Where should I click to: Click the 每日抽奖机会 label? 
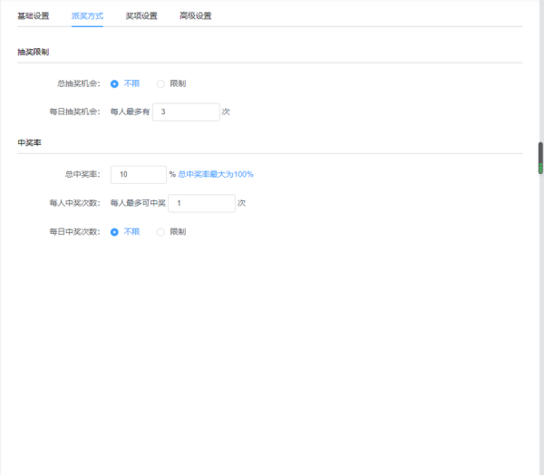click(74, 111)
